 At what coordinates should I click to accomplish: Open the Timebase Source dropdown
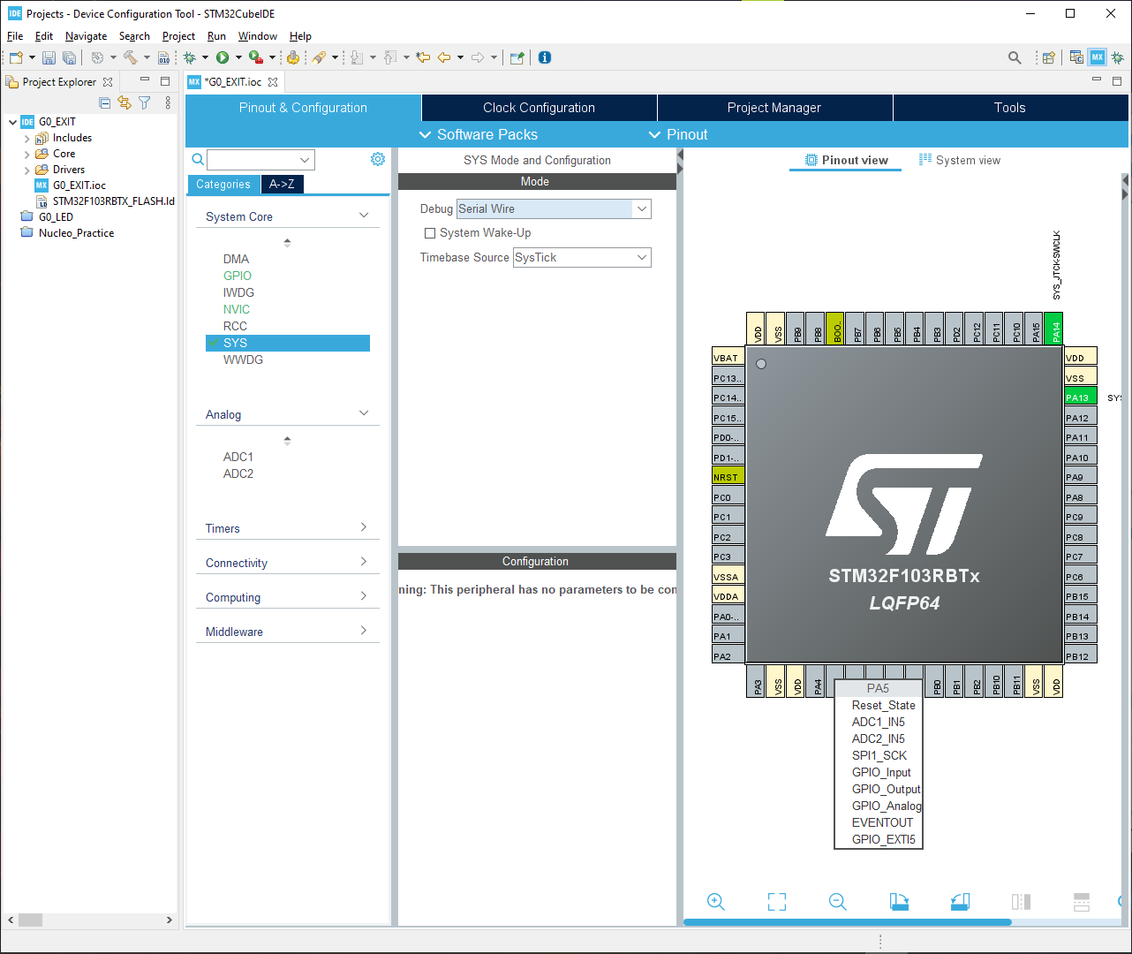tap(642, 258)
